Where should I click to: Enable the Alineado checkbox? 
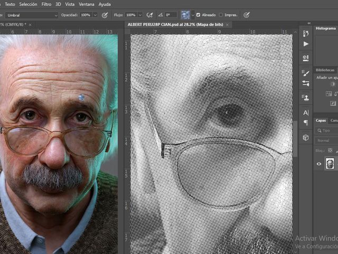[x=198, y=15]
